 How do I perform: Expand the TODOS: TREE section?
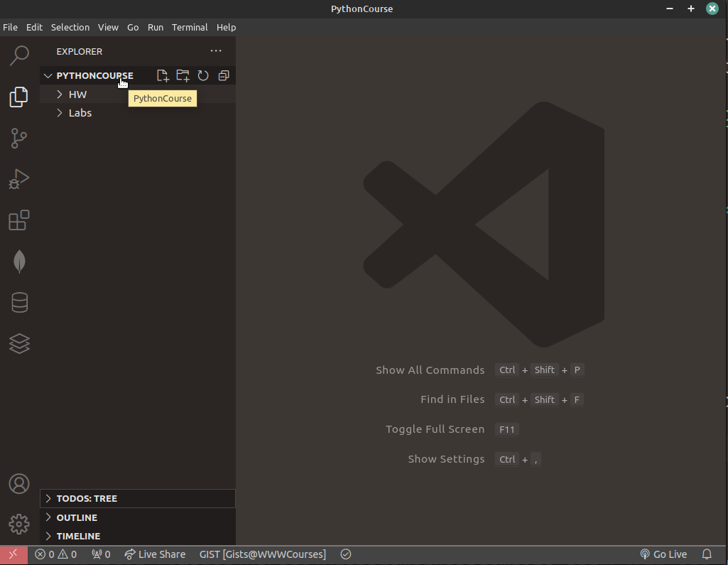pyautogui.click(x=138, y=499)
